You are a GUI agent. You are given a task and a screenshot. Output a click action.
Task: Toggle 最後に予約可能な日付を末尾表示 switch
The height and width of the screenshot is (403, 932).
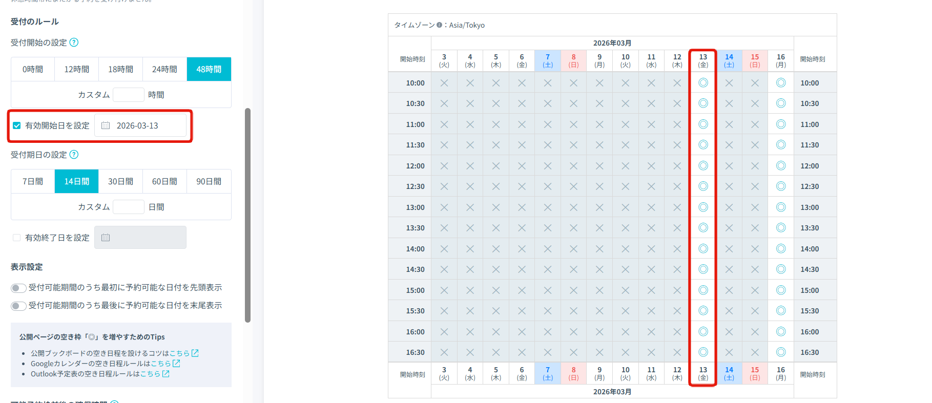click(x=18, y=306)
